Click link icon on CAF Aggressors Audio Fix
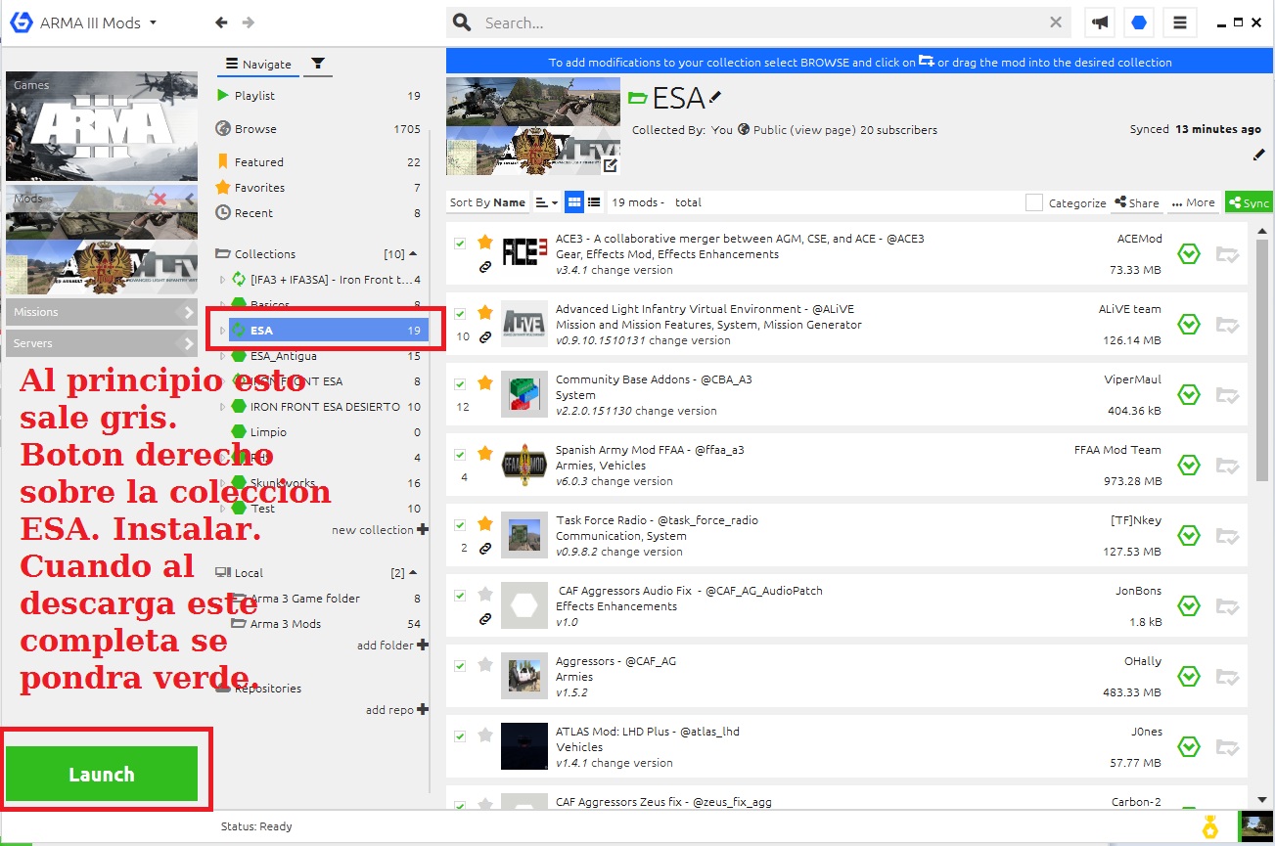The image size is (1275, 846). coord(484,619)
